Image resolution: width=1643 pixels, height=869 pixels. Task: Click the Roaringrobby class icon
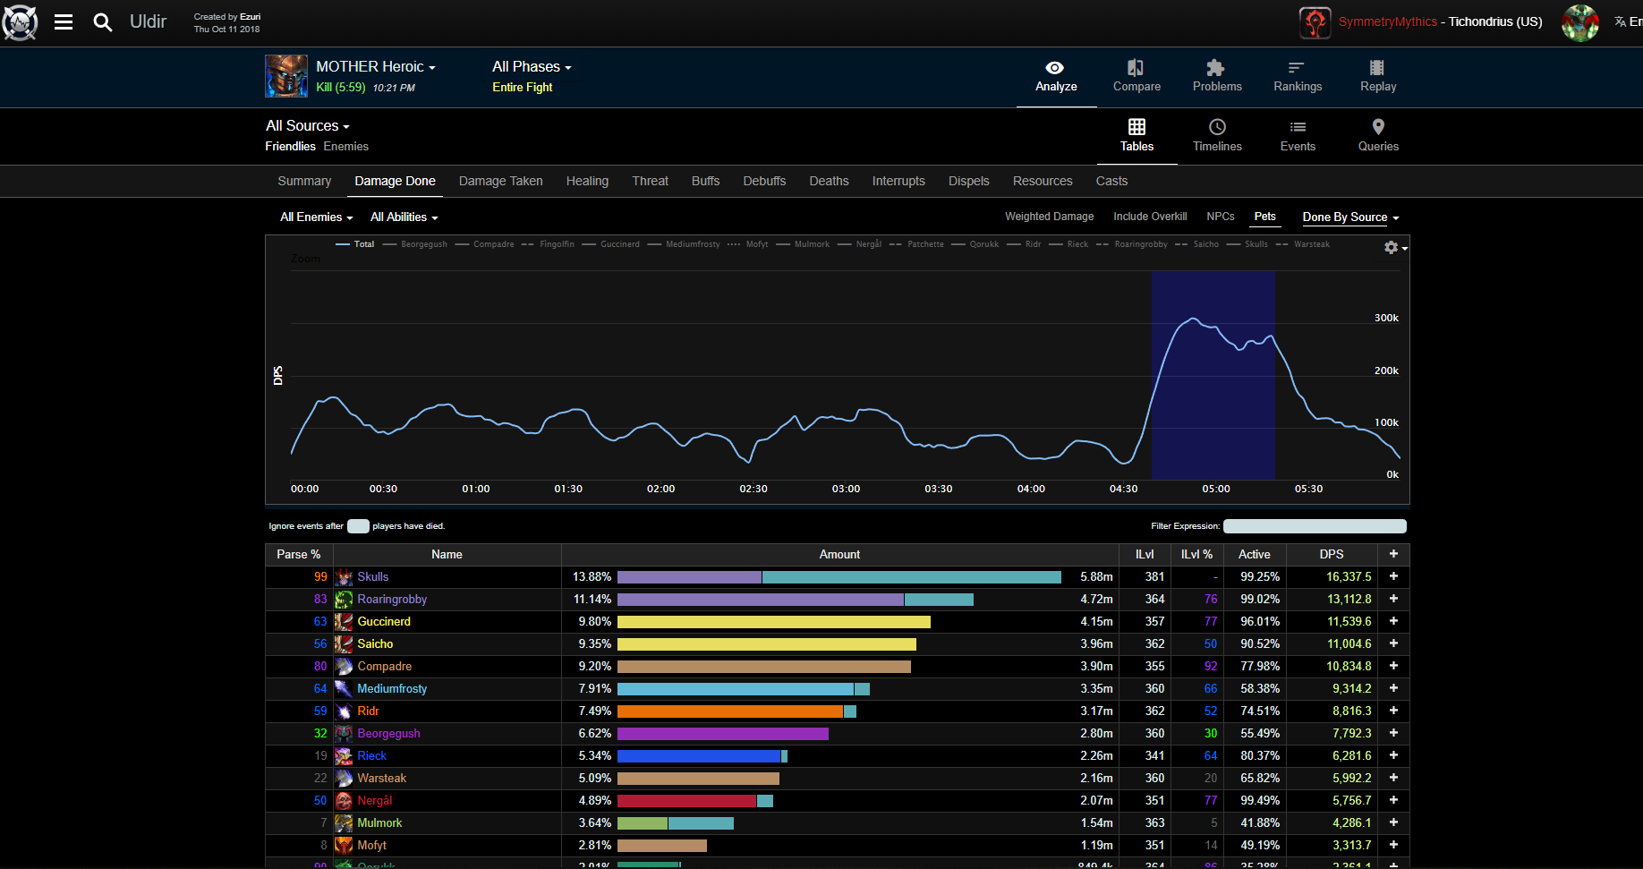[x=344, y=600]
